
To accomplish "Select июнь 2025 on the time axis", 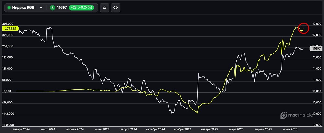I will 290,129.
